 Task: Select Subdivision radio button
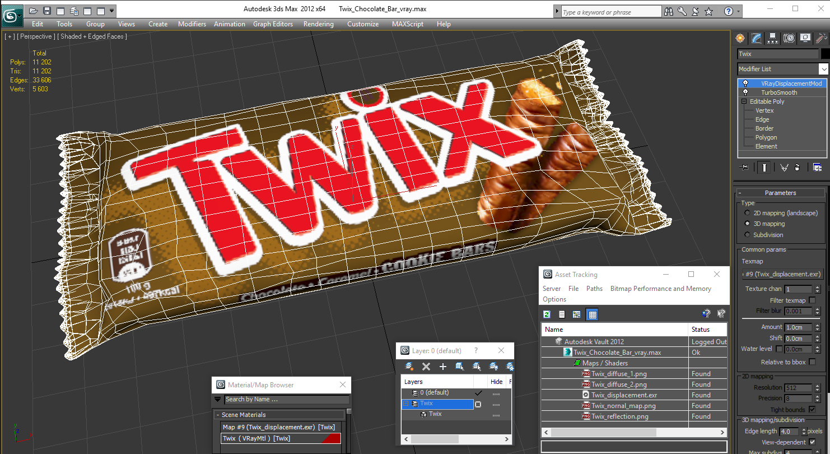pyautogui.click(x=747, y=235)
